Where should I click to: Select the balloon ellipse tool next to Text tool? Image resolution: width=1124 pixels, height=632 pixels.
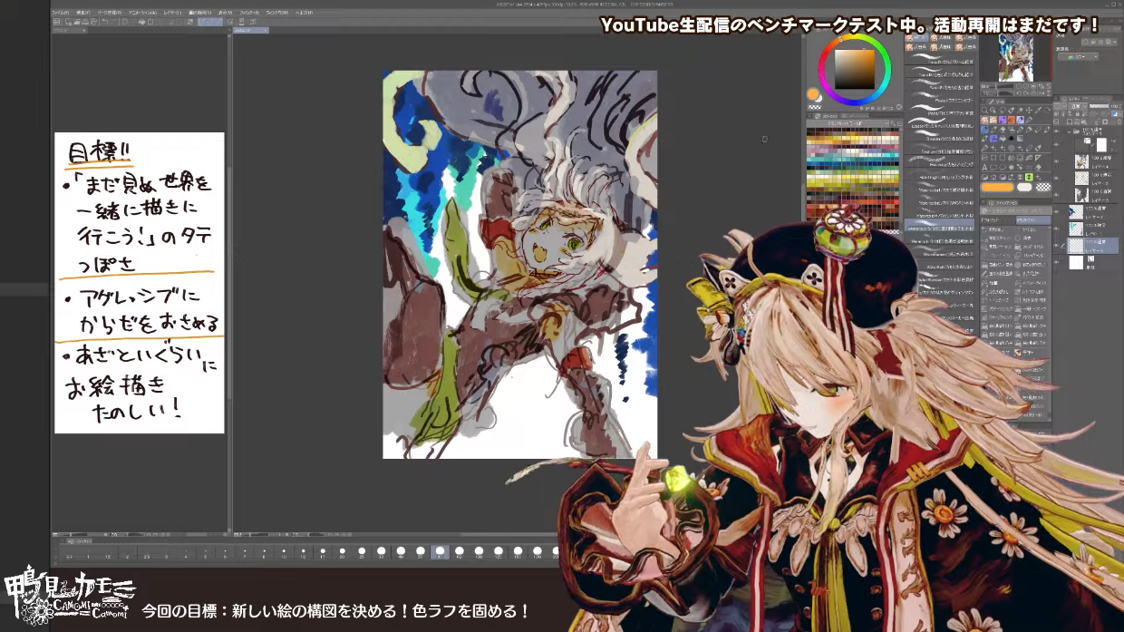point(993,168)
